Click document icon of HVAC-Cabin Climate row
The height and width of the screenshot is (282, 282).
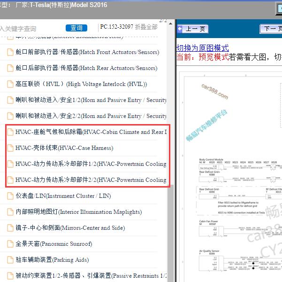(x=10, y=132)
